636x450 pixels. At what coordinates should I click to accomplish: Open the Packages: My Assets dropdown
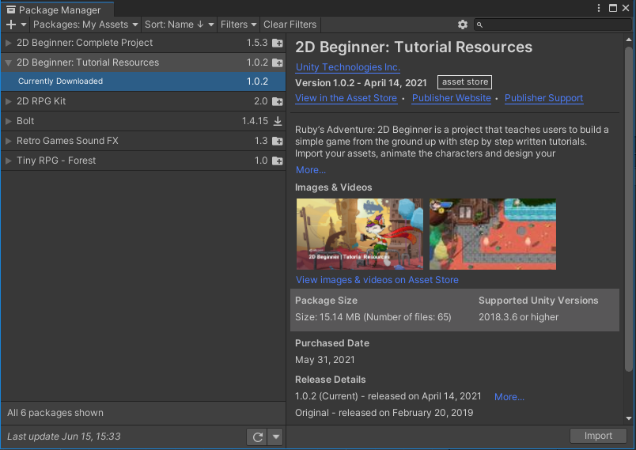[85, 25]
